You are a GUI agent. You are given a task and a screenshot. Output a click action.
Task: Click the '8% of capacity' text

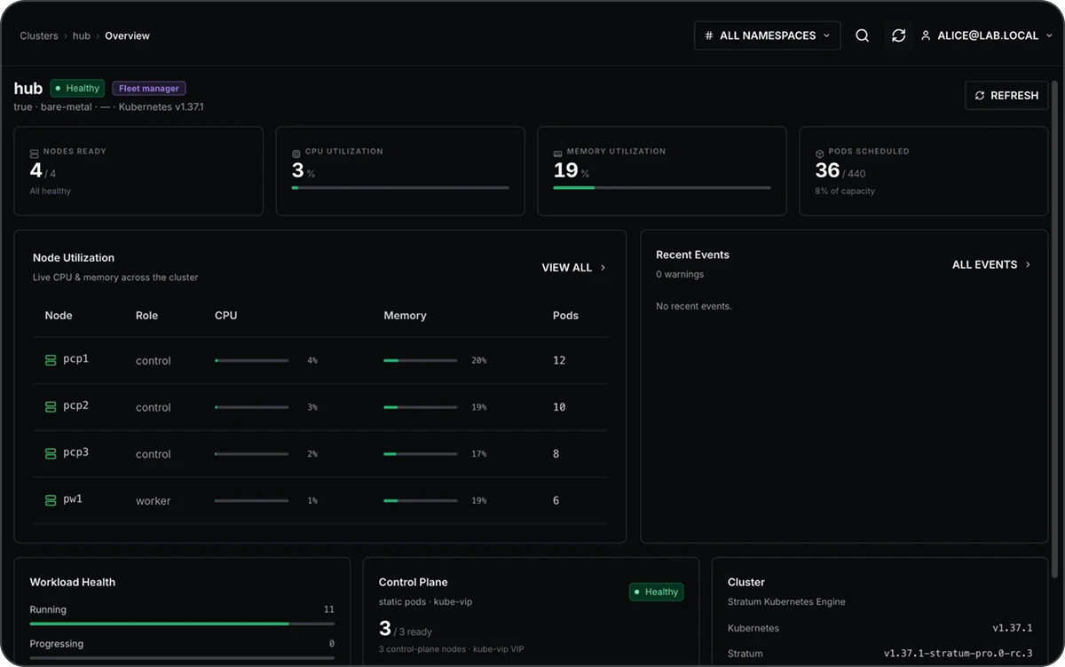(845, 191)
